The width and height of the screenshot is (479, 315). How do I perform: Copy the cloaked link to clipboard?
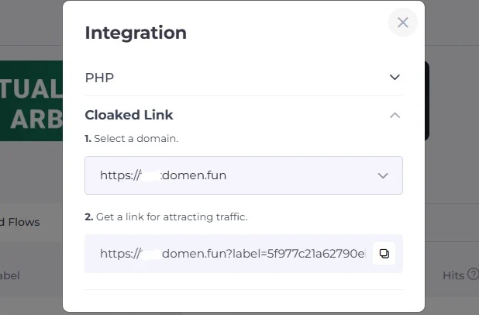pyautogui.click(x=384, y=254)
